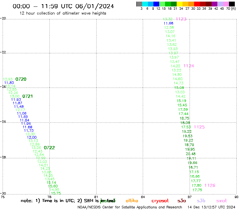Click the 13.00 wave height value
The height and width of the screenshot is (210, 239).
coord(15,96)
